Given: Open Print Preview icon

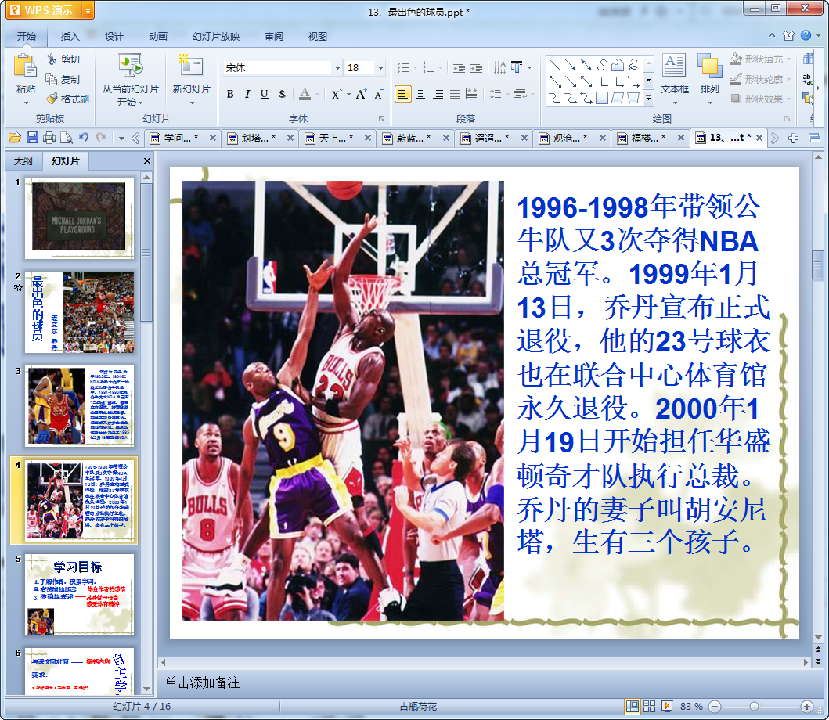Looking at the screenshot, I should tap(66, 138).
